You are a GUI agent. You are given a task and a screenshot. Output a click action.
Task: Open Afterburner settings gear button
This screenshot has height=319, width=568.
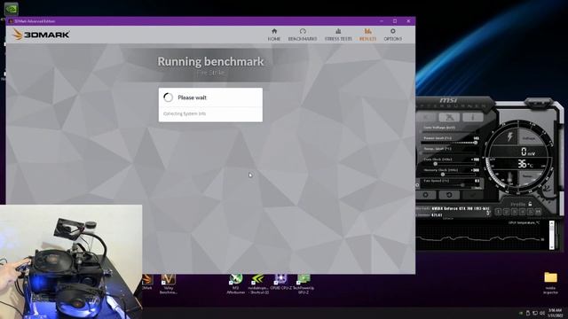pyautogui.click(x=426, y=195)
